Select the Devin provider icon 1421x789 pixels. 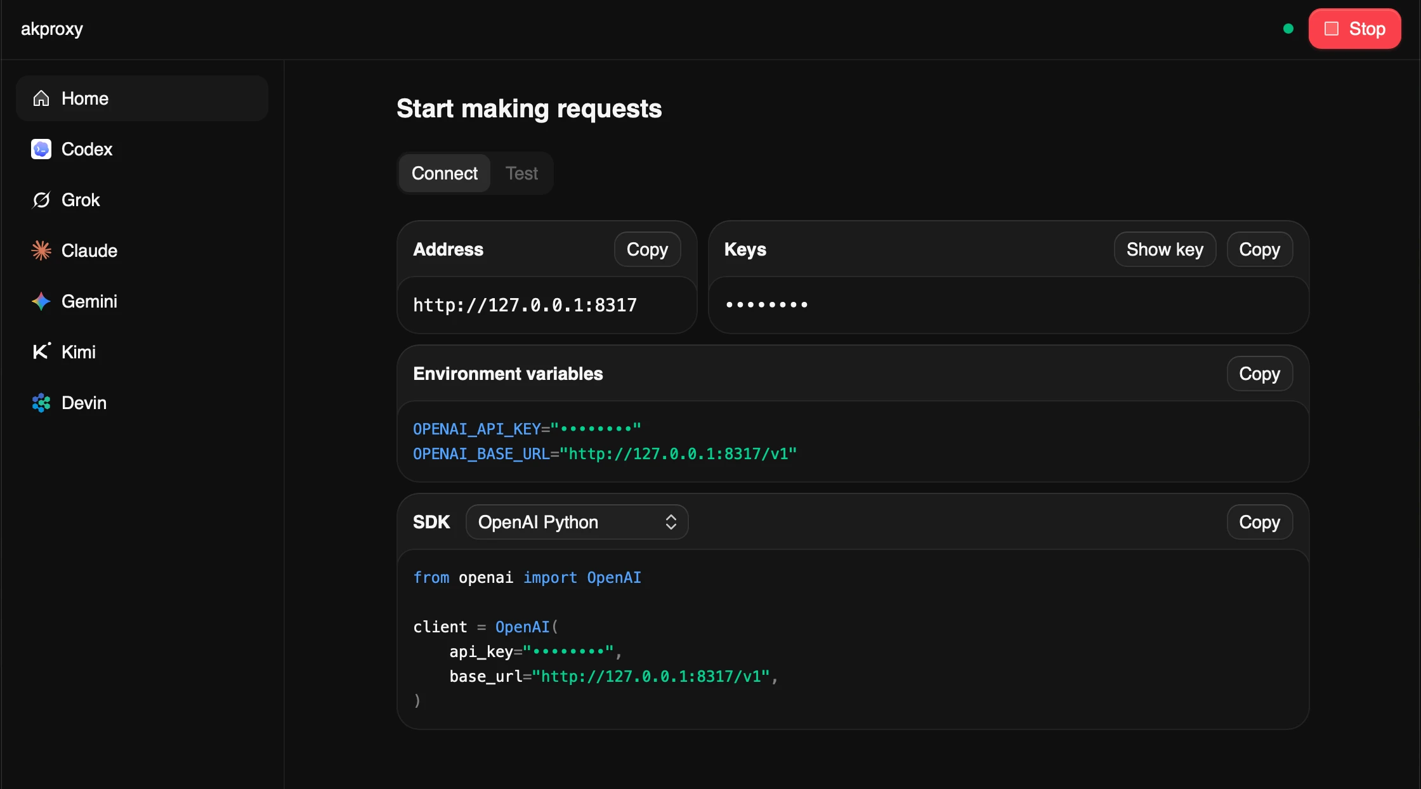coord(41,403)
